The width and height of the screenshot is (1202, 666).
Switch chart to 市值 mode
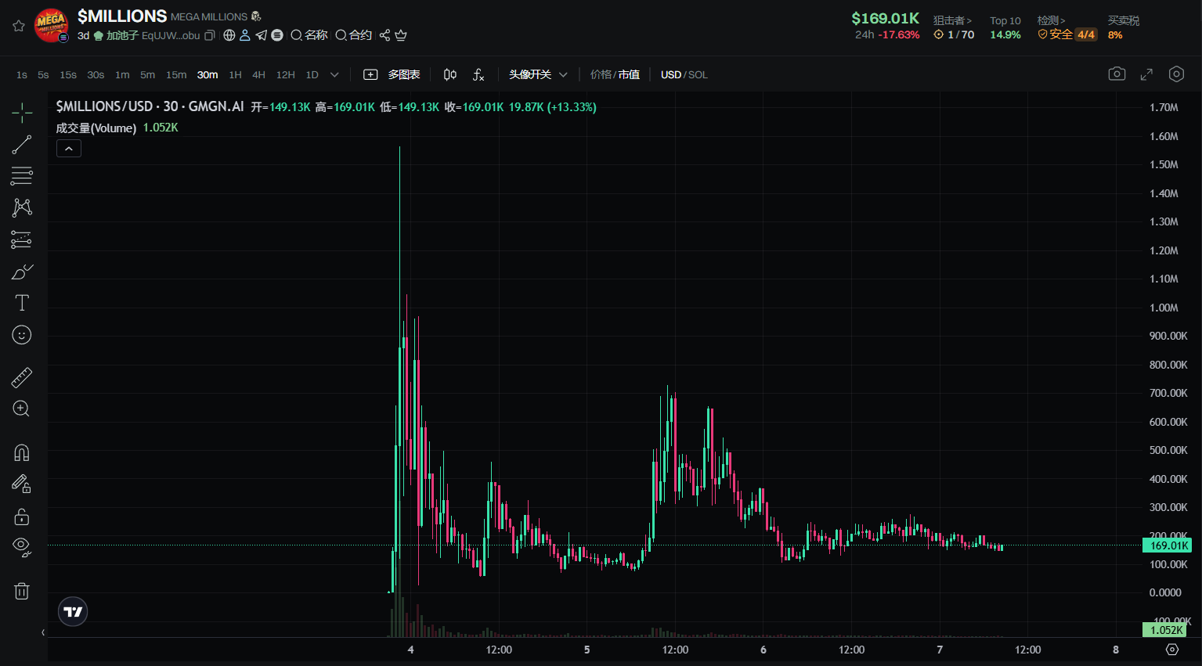click(x=629, y=74)
